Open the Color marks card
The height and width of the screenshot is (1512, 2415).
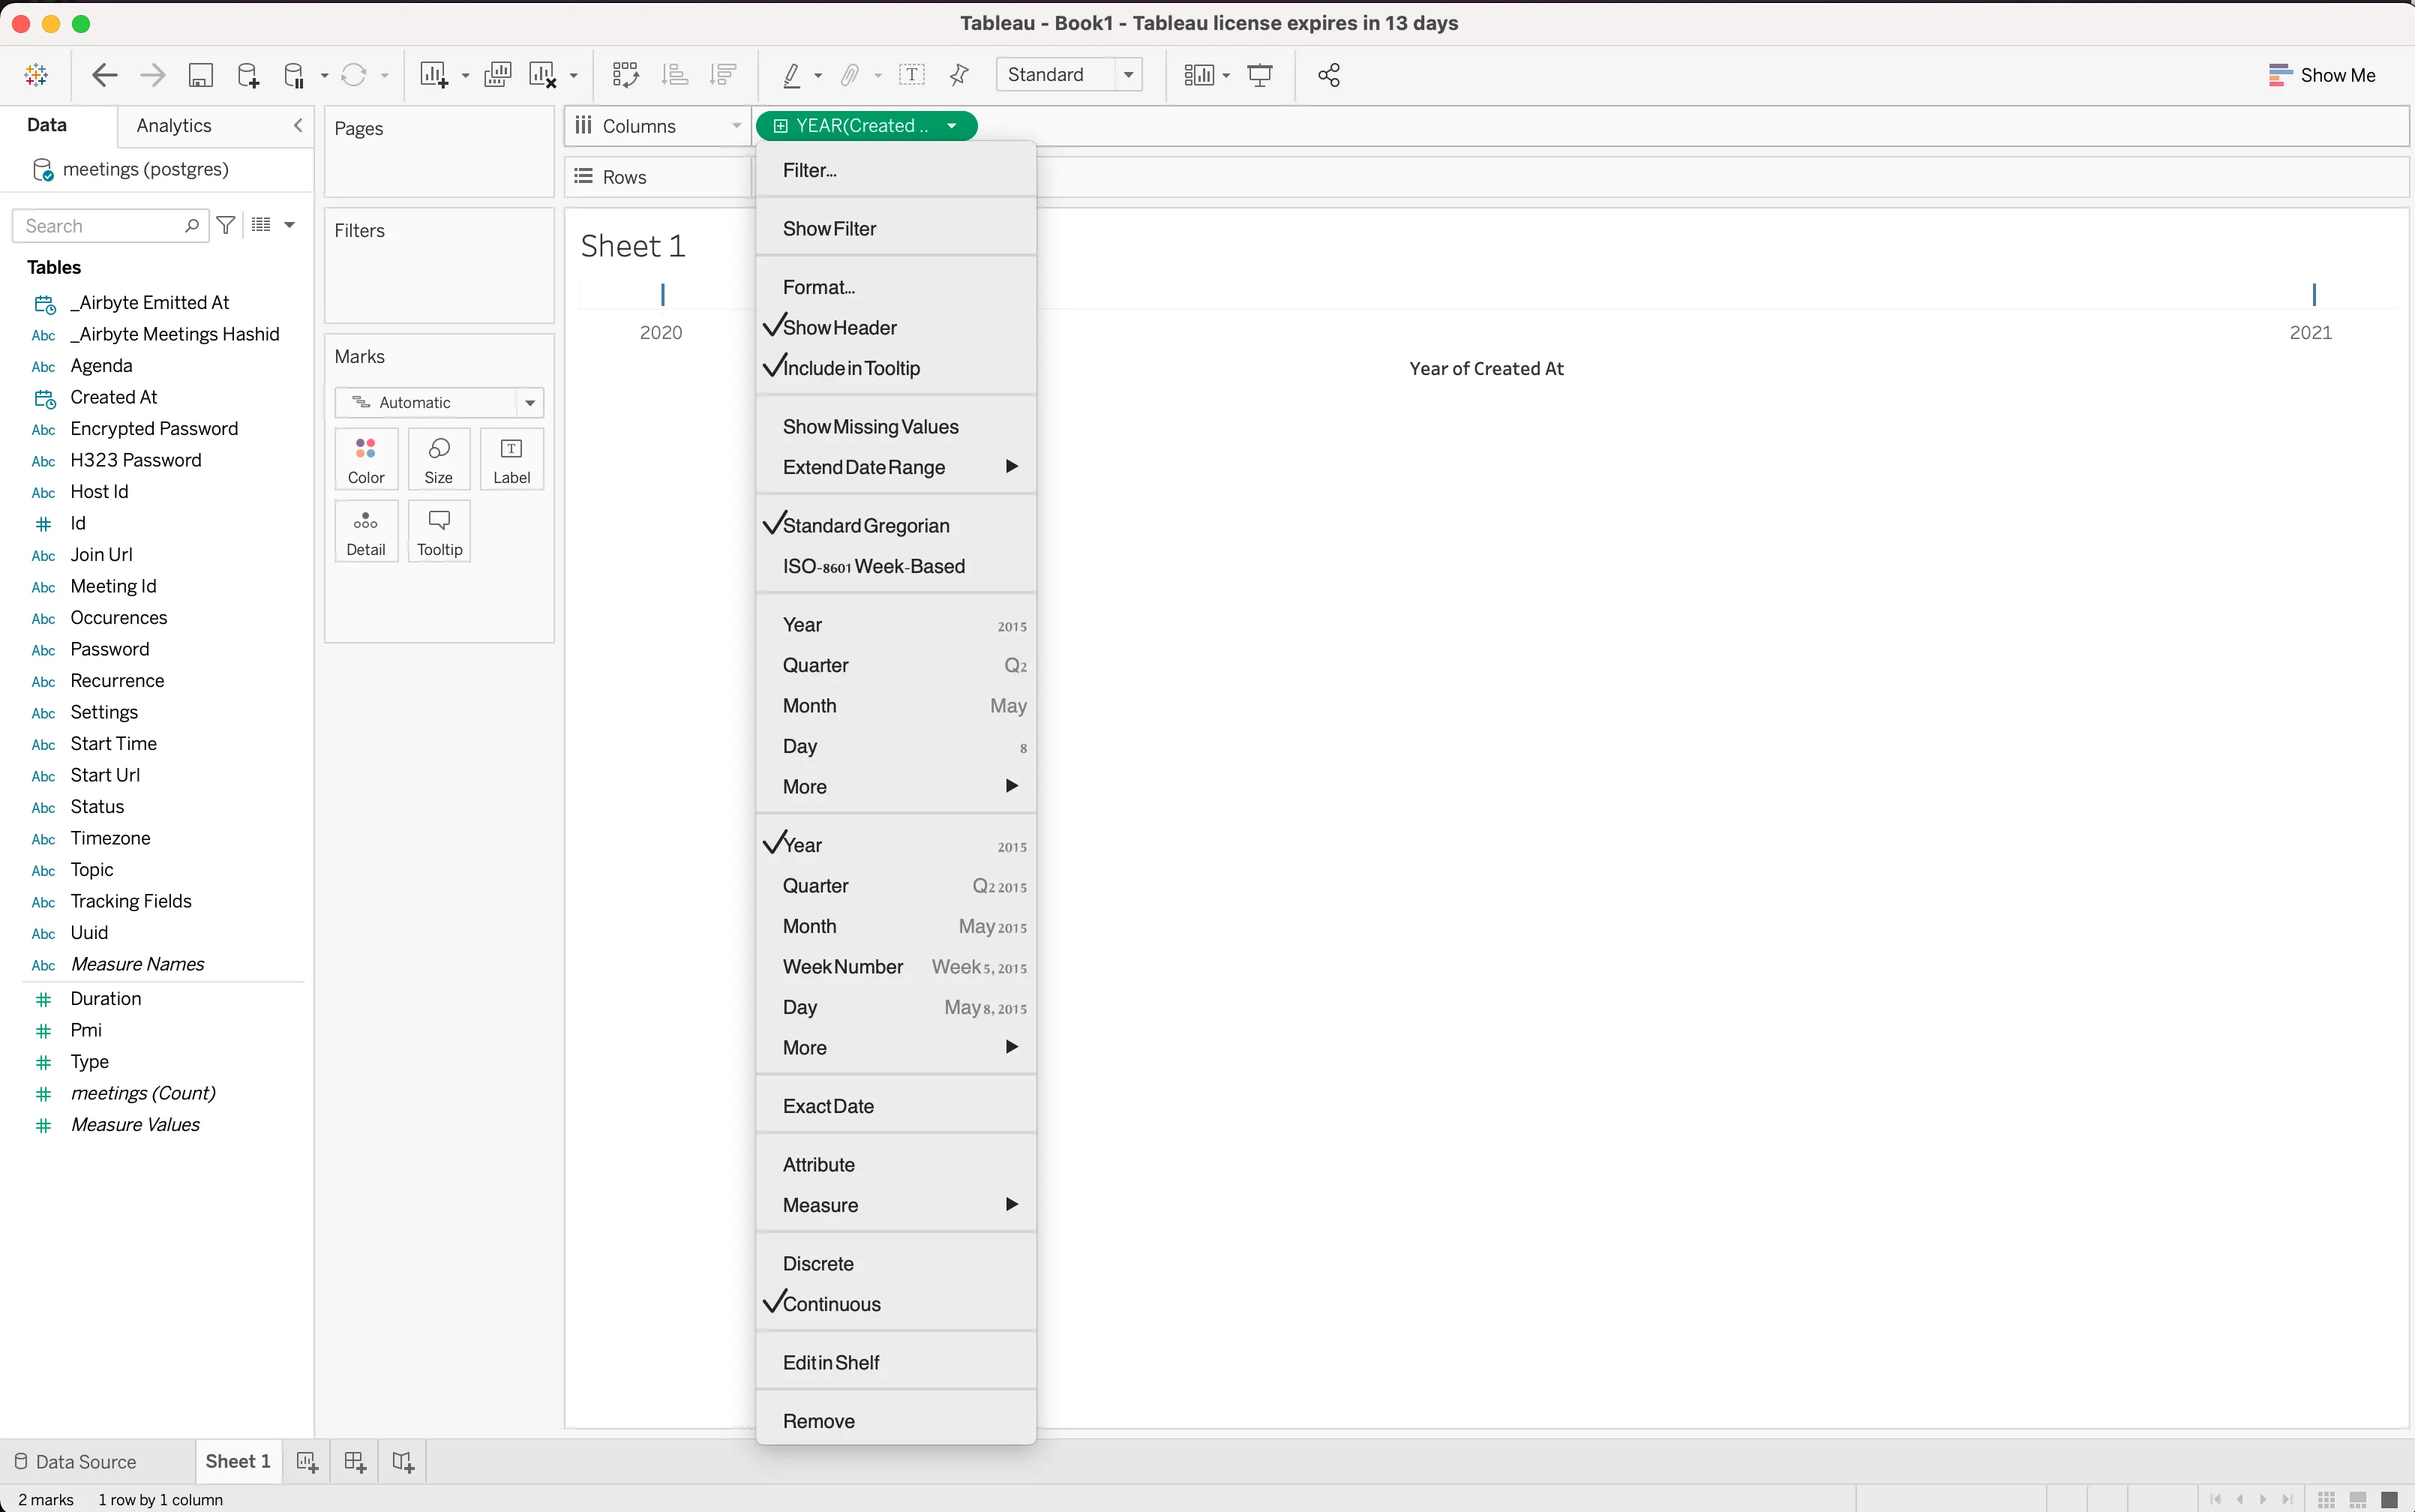(x=366, y=459)
